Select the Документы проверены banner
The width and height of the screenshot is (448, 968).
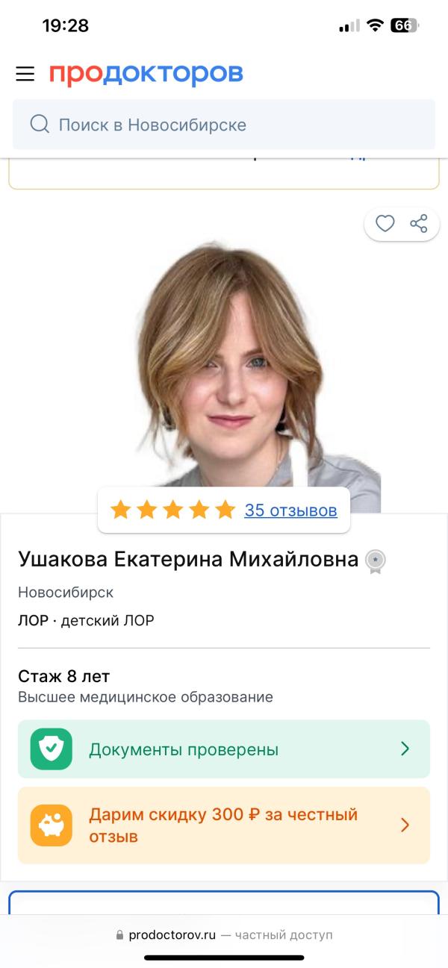coord(224,749)
